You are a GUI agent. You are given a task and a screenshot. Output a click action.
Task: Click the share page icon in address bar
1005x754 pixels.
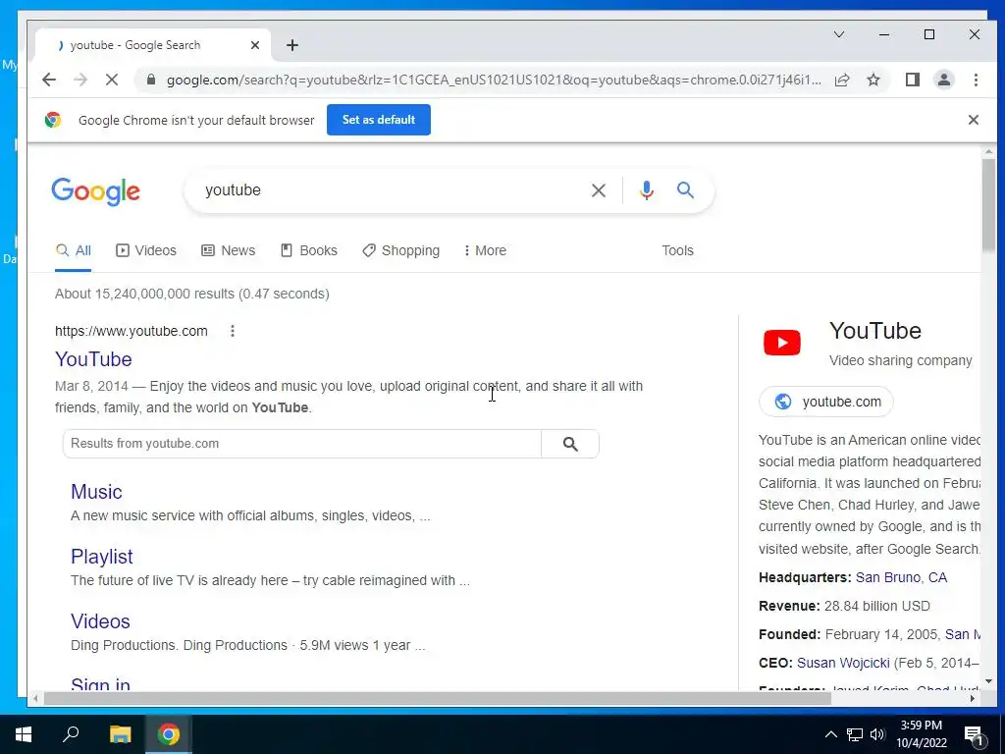tap(842, 80)
